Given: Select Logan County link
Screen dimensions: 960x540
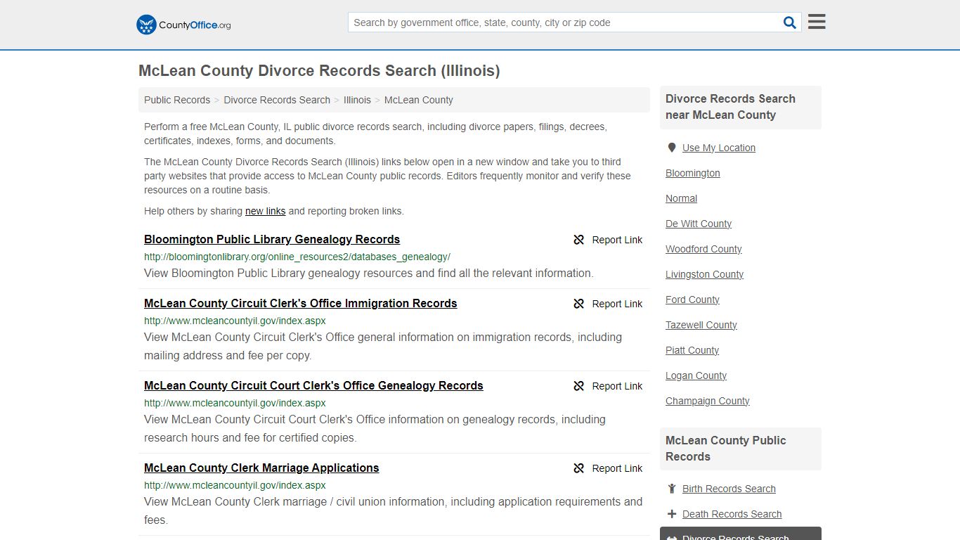Looking at the screenshot, I should pyautogui.click(x=696, y=375).
